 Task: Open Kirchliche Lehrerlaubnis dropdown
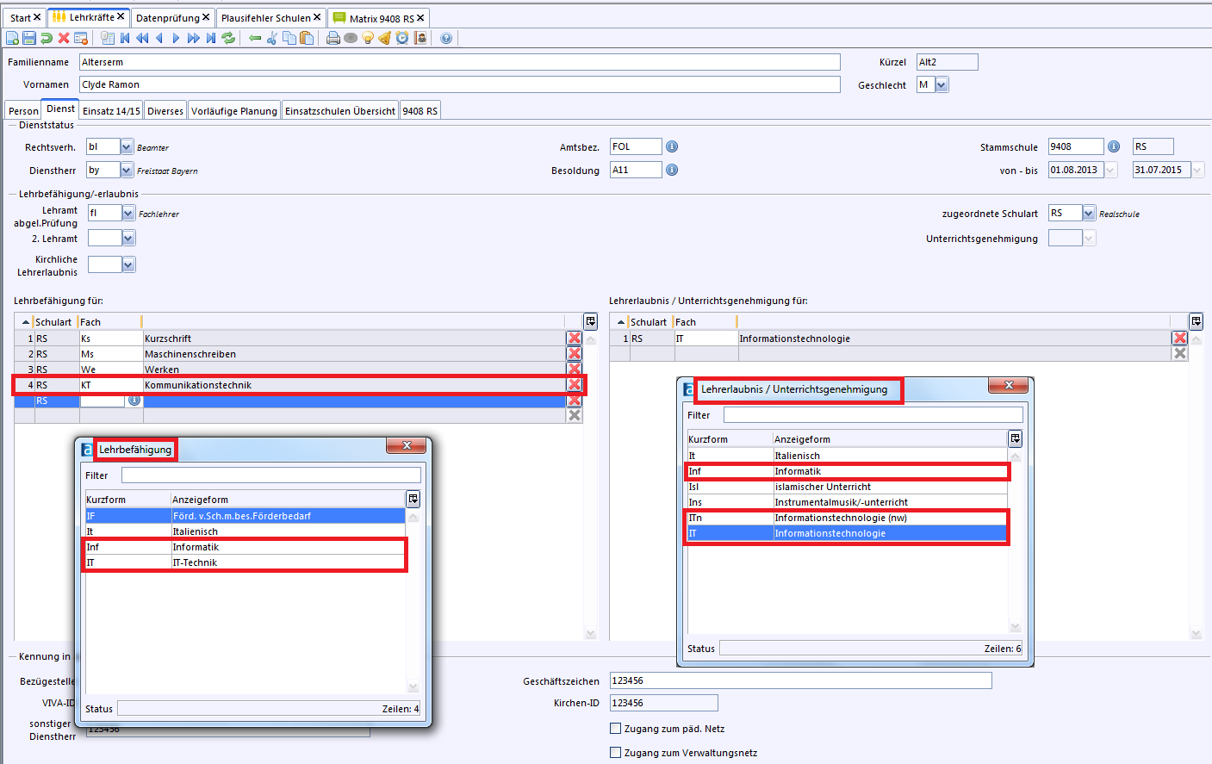point(128,264)
